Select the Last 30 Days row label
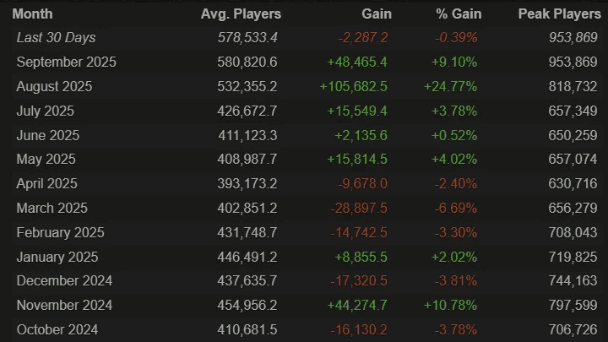This screenshot has width=608, height=342. pyautogui.click(x=56, y=38)
